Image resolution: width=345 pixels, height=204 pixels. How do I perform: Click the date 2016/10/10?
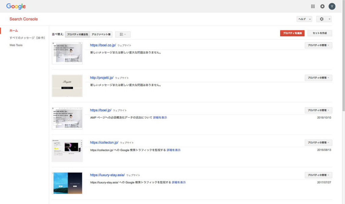tap(324, 117)
